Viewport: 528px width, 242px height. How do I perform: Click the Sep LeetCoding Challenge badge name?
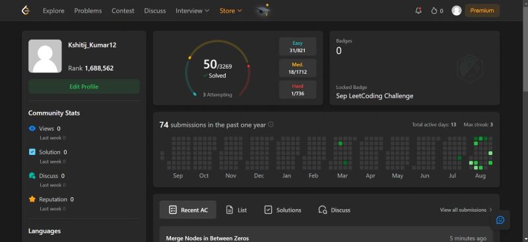point(374,96)
